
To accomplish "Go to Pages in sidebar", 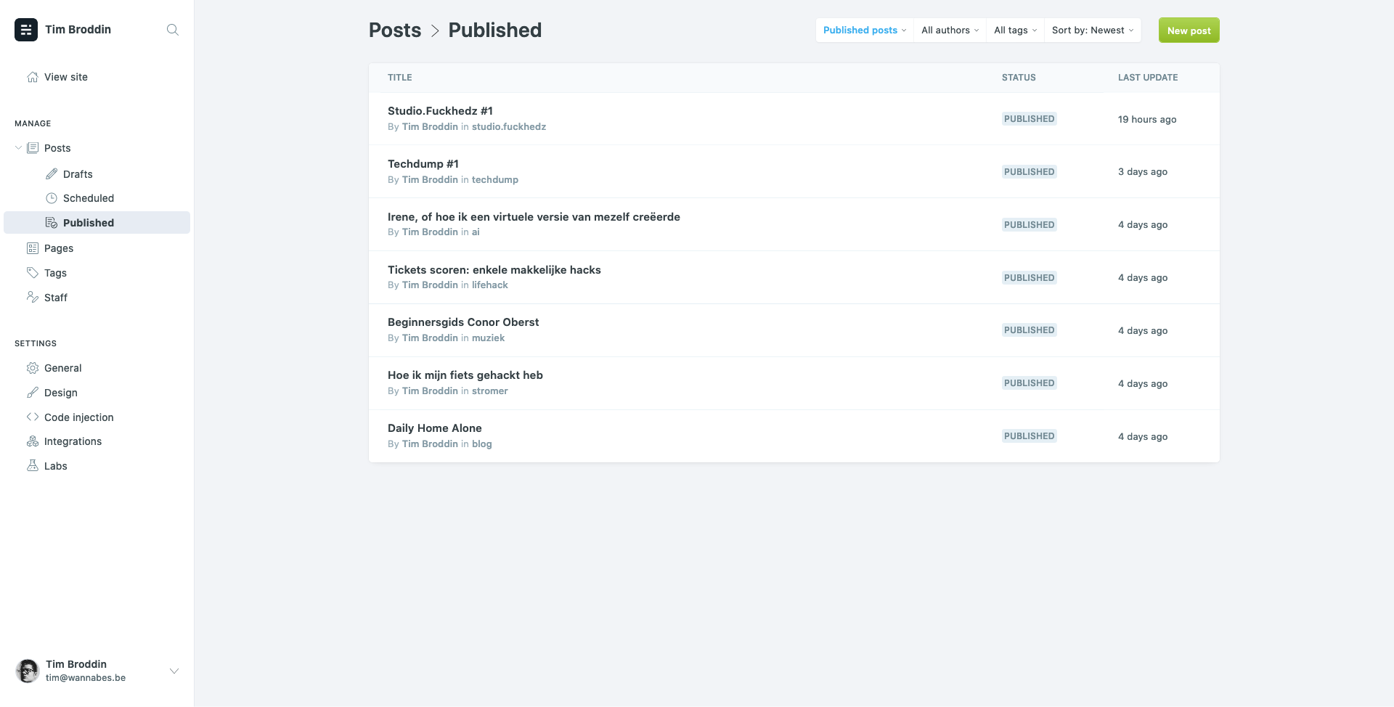I will [59, 248].
